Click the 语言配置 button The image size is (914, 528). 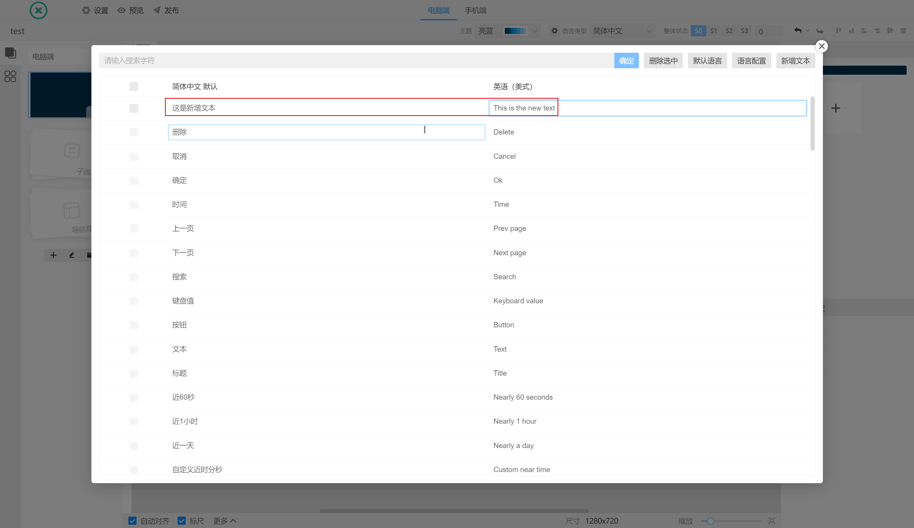pyautogui.click(x=751, y=61)
